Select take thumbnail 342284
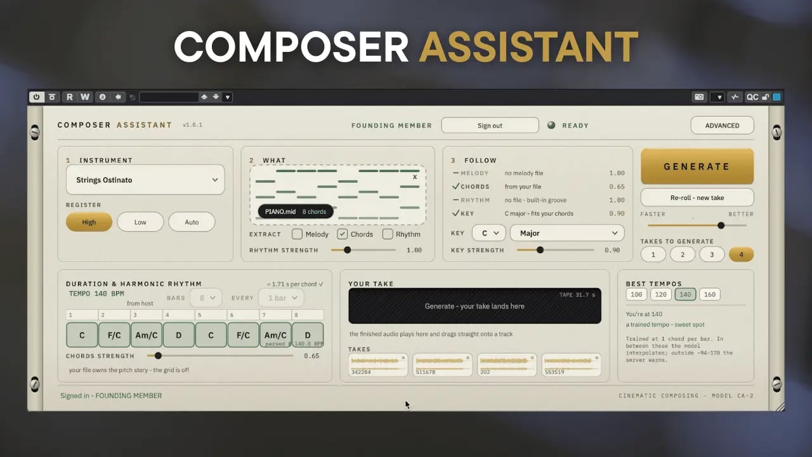The image size is (812, 457). (x=377, y=365)
